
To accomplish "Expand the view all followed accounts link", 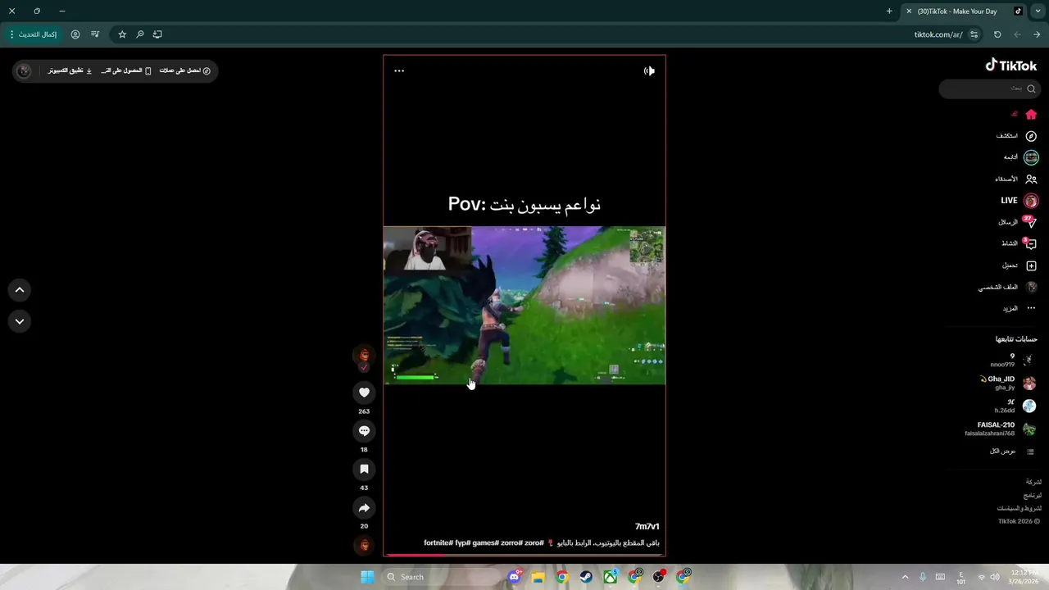I will [1013, 452].
